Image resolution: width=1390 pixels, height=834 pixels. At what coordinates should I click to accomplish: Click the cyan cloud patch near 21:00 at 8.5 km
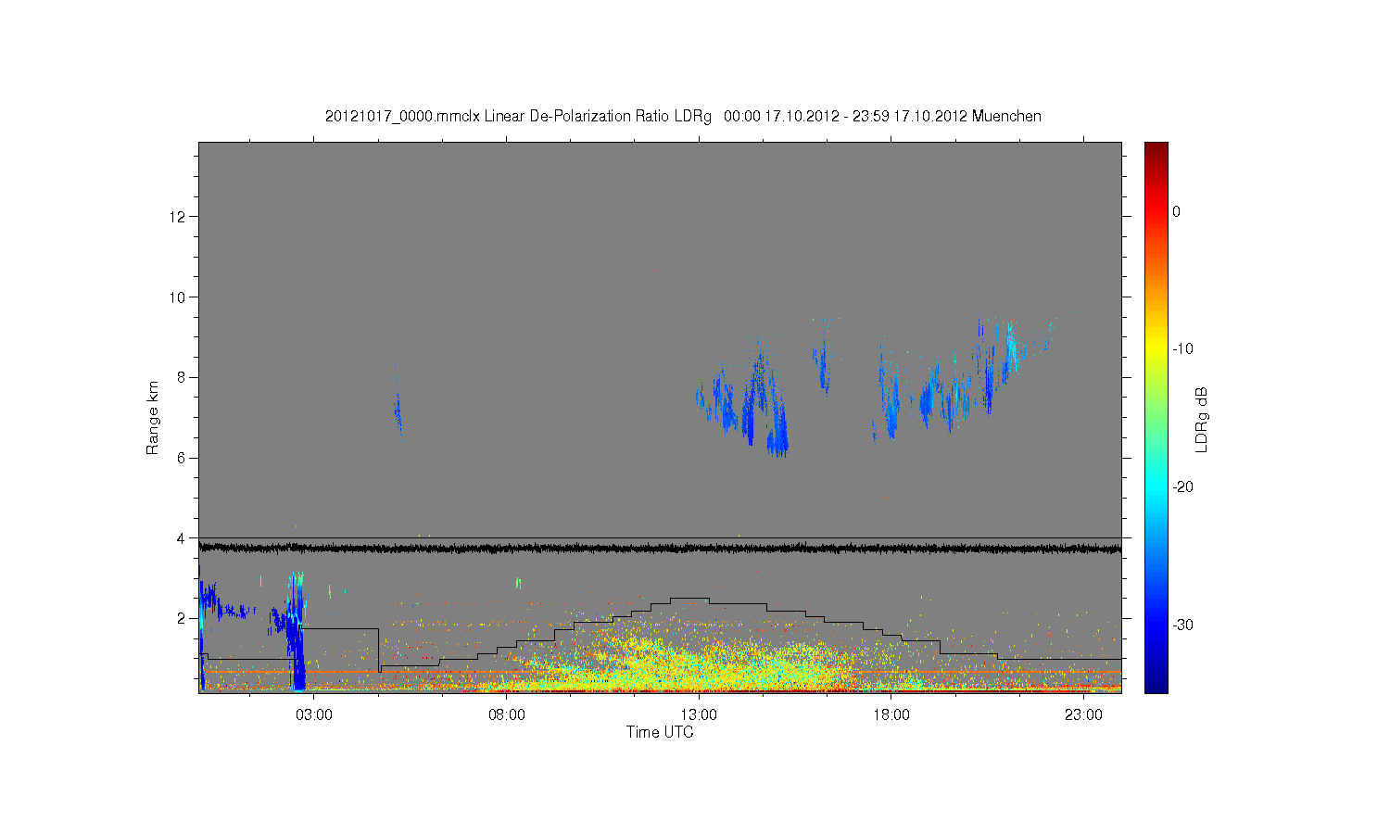click(x=1011, y=348)
